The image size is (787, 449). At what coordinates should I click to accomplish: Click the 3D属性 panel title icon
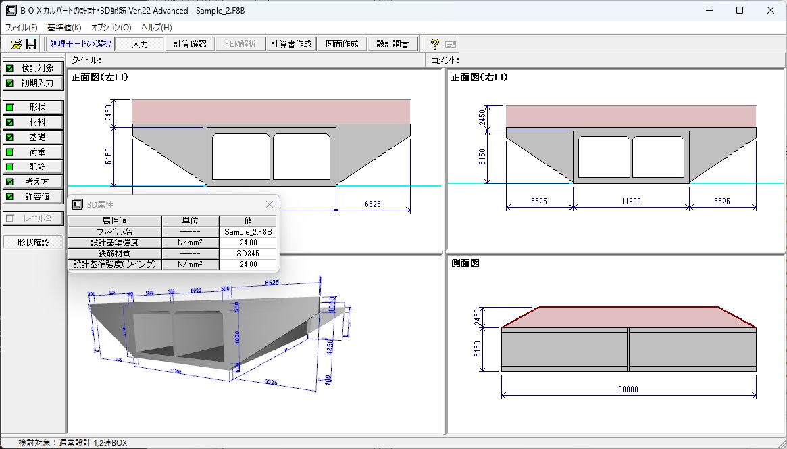coord(78,204)
